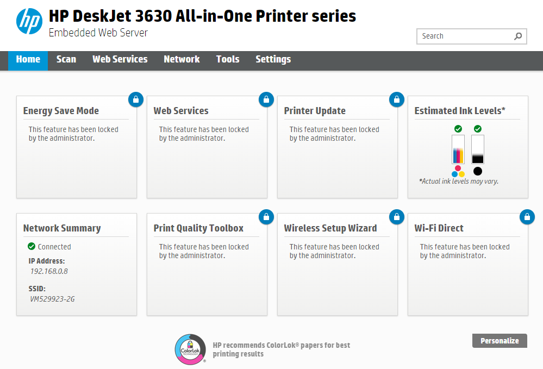
Task: Click the Printer Update lock icon
Action: click(396, 99)
